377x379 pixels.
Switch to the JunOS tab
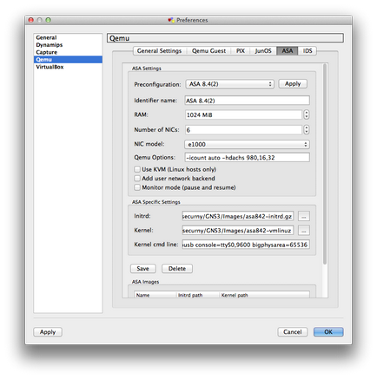(x=263, y=51)
